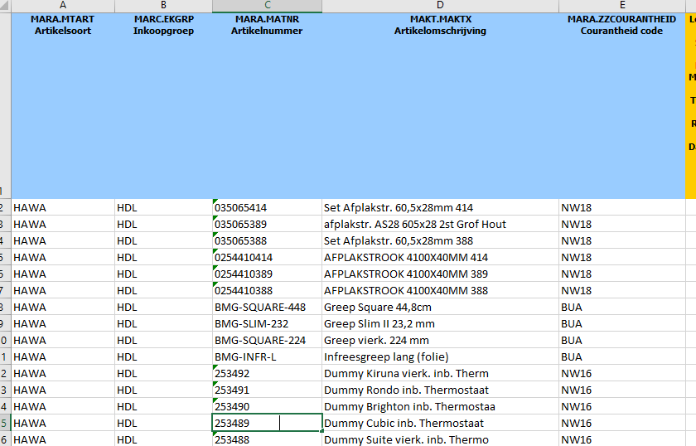This screenshot has width=696, height=446.
Task: Select the 'Greep Slim II 23,2 mm' cell
Action: click(439, 323)
